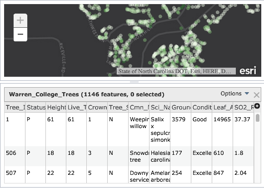Click the panel divider handle between map and table
264x188 pixels.
point(134,82)
